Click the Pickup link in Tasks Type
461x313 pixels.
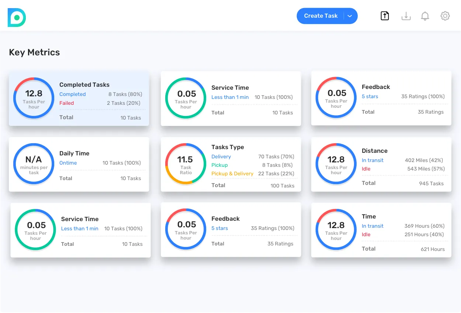(219, 165)
